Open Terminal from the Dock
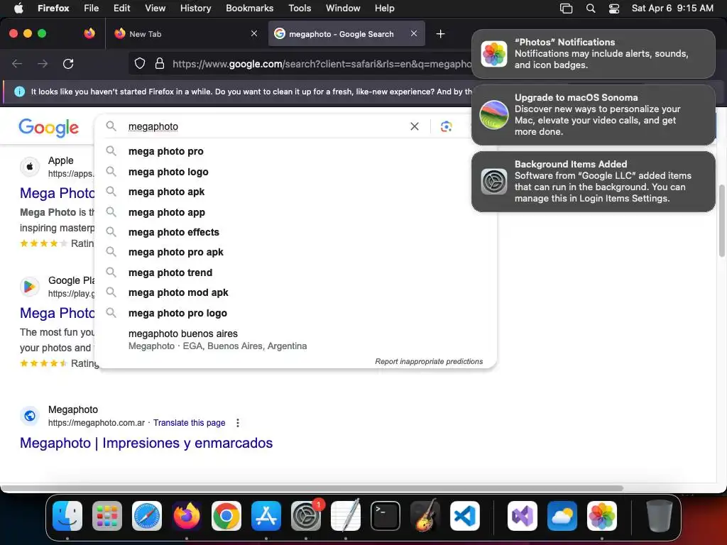Viewport: 727px width, 545px height. click(x=386, y=516)
